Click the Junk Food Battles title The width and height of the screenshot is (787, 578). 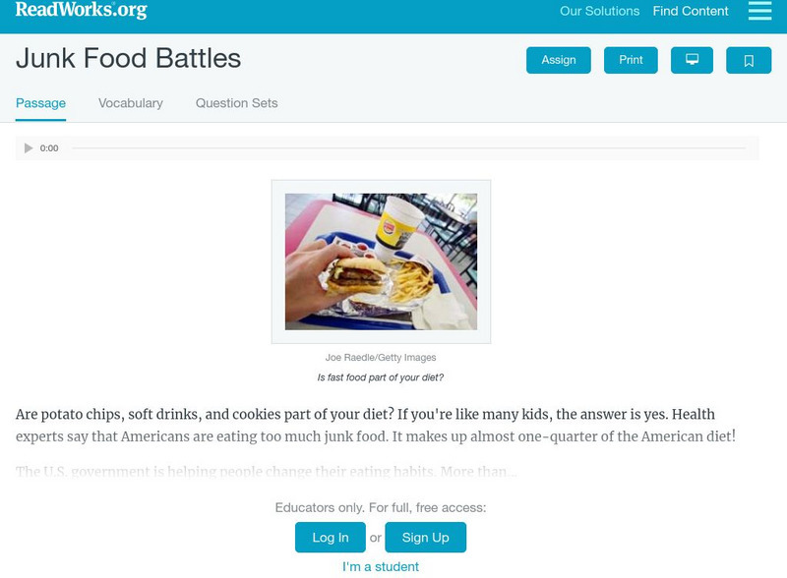[128, 59]
